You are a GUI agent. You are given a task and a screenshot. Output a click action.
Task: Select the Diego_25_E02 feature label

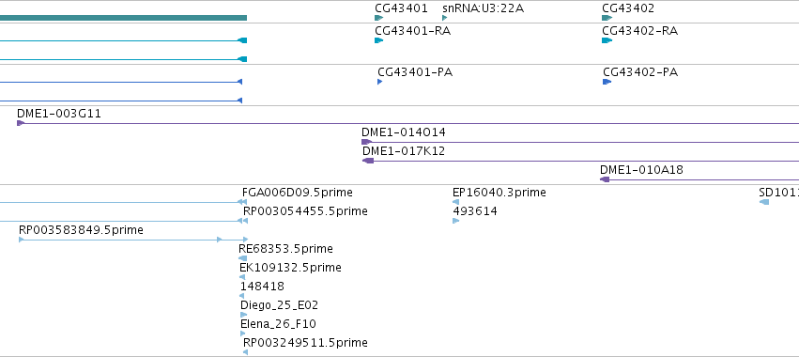point(279,305)
